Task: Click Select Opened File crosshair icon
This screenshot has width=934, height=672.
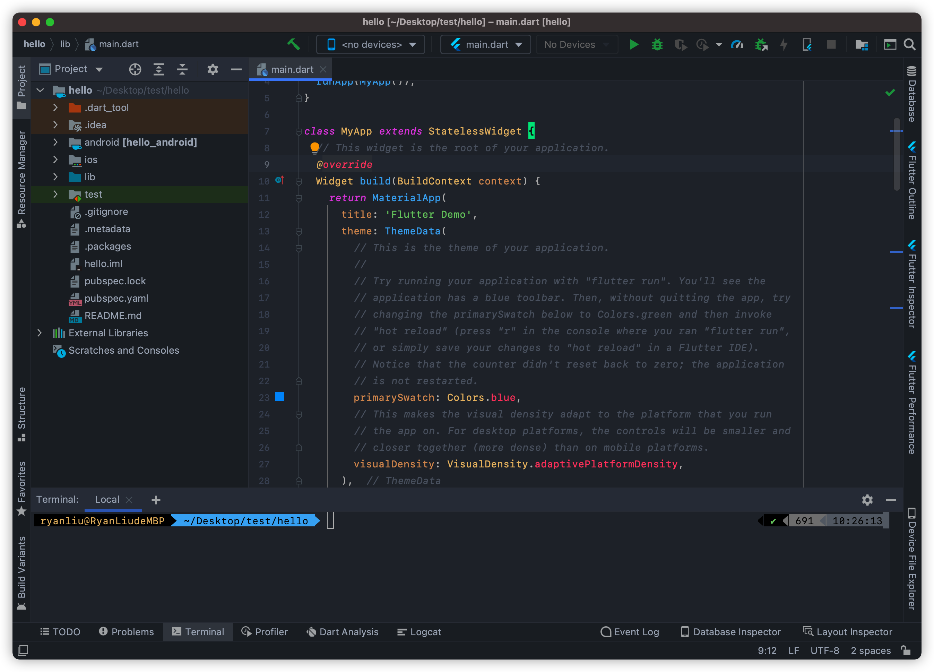Action: point(135,69)
